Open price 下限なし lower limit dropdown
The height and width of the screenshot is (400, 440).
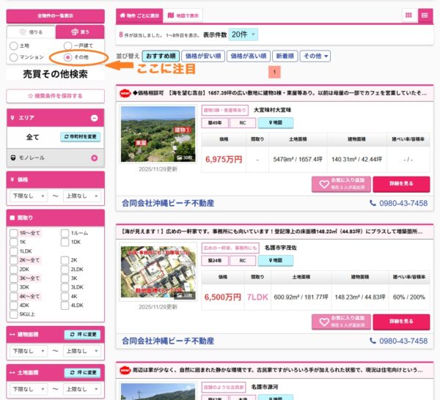point(27,196)
